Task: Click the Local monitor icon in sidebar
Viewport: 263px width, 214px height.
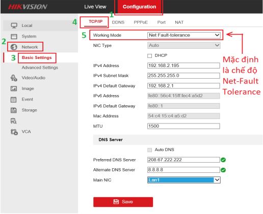Action: pos(14,25)
